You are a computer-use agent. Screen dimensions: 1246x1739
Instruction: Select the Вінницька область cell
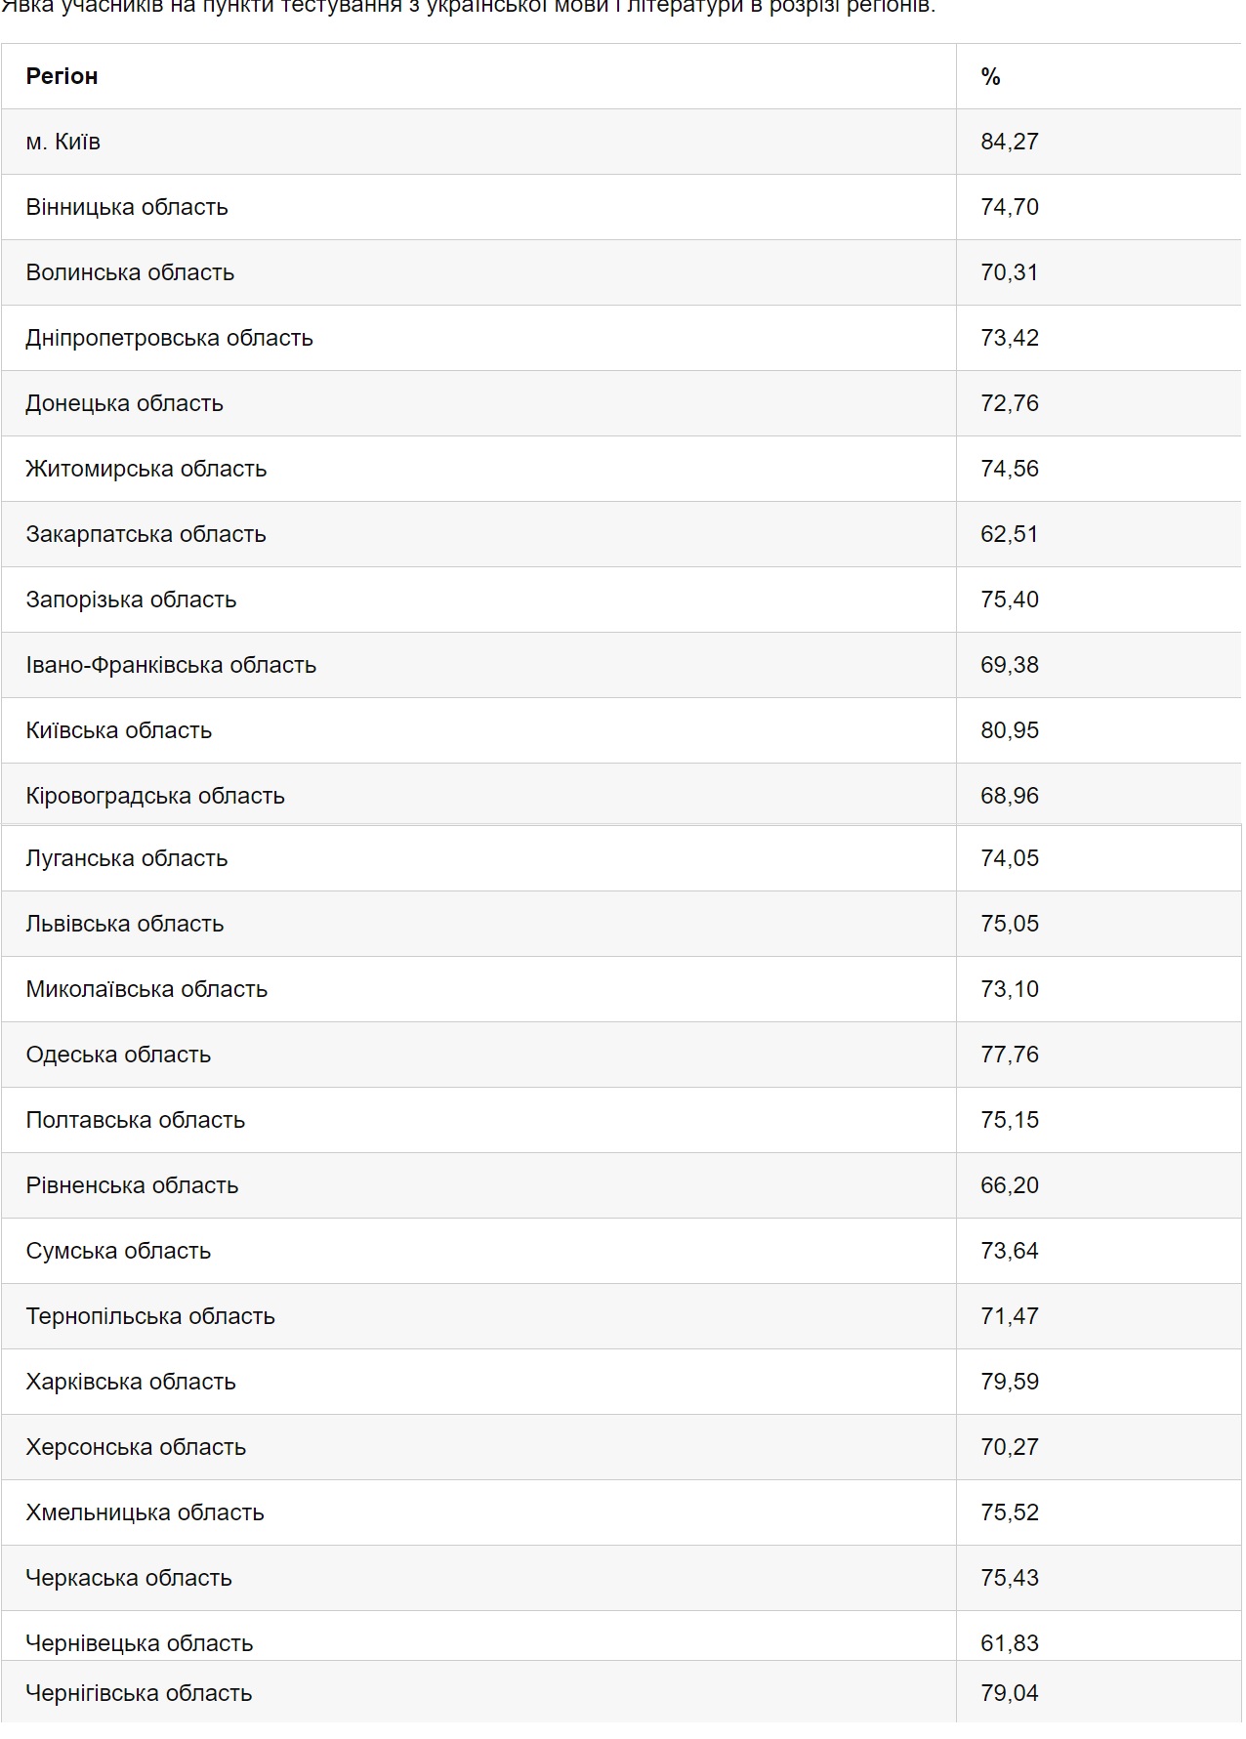127,207
